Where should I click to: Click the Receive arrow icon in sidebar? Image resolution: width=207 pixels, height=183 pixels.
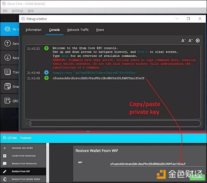8,57
